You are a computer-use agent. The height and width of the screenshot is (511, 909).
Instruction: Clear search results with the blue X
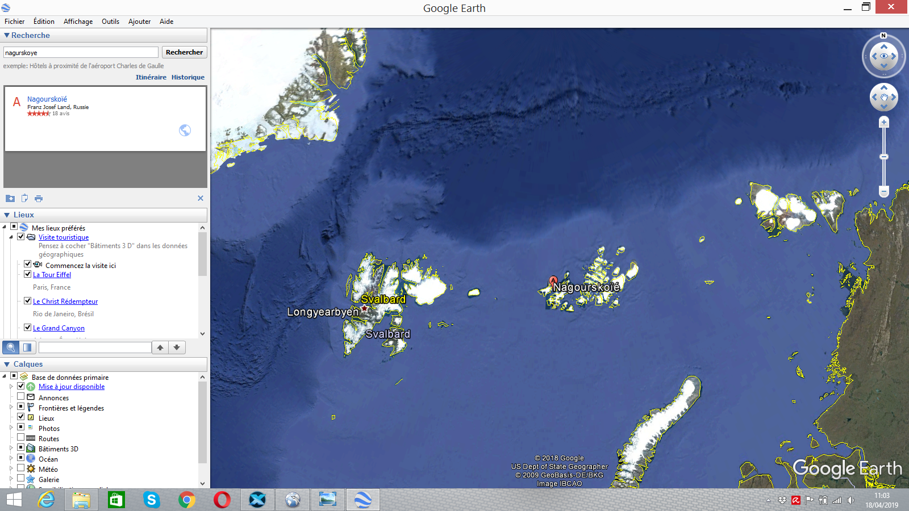pyautogui.click(x=200, y=198)
